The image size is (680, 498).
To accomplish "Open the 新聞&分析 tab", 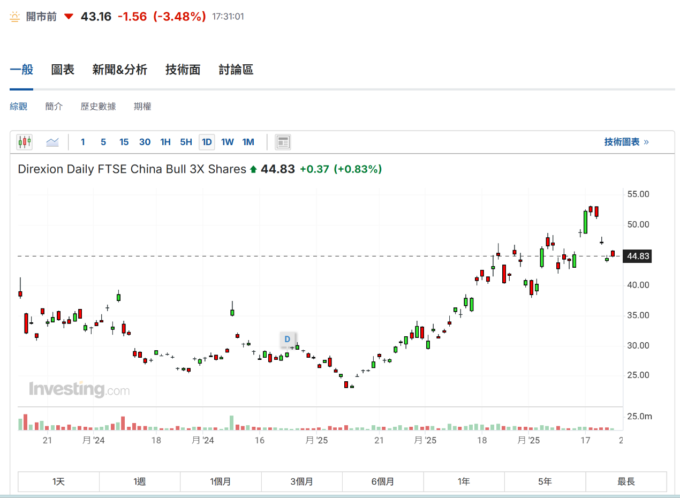I will click(x=120, y=70).
